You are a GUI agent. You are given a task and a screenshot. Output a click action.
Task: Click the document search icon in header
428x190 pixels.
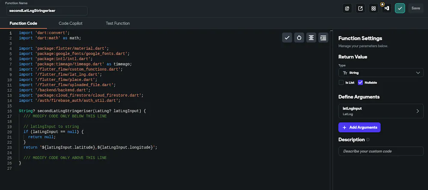[x=347, y=8]
